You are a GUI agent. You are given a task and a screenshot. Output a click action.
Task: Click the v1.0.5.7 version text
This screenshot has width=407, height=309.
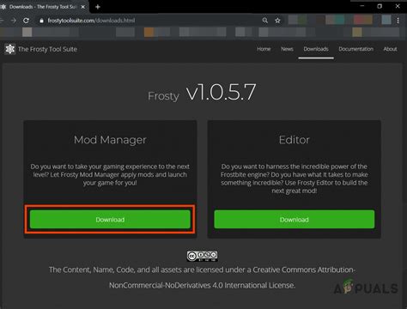click(221, 93)
